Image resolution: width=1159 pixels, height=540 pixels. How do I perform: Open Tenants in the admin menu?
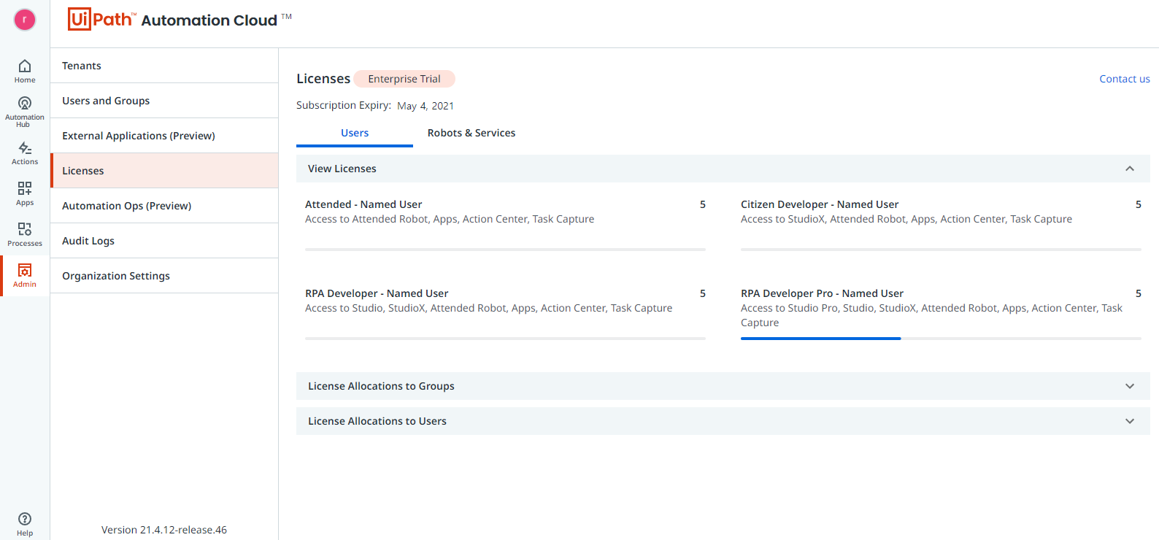(164, 66)
